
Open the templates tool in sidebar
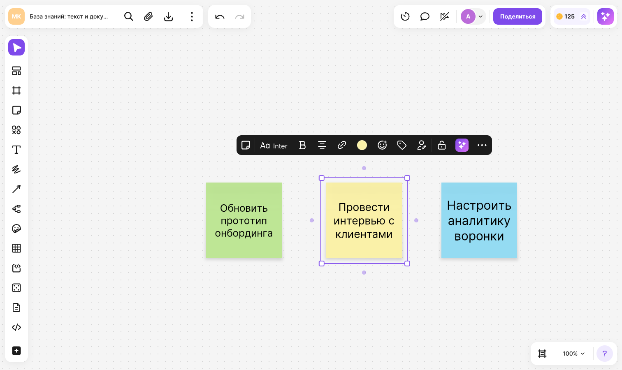point(16,71)
